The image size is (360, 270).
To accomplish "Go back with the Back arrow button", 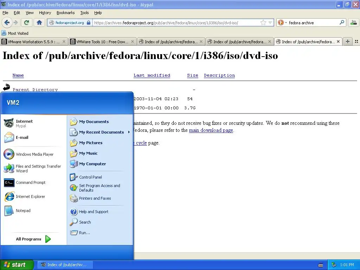I will (x=7, y=22).
